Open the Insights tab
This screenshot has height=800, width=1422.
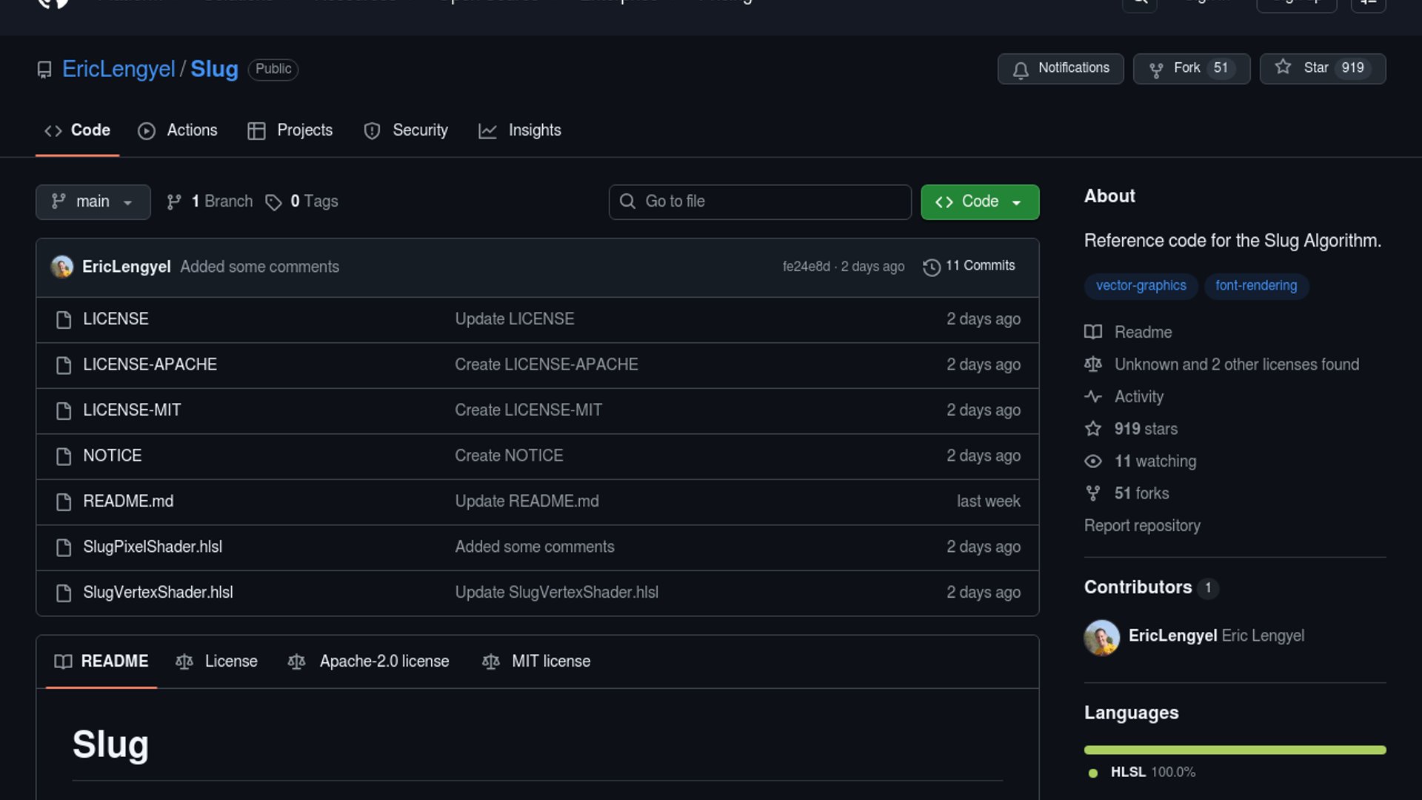tap(520, 130)
